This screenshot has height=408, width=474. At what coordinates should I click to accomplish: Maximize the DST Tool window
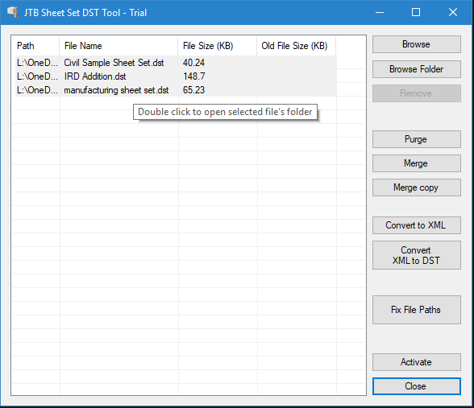tap(416, 12)
